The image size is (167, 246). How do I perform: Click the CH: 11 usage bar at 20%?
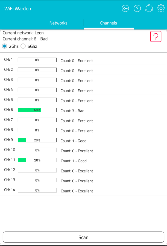click(37, 160)
